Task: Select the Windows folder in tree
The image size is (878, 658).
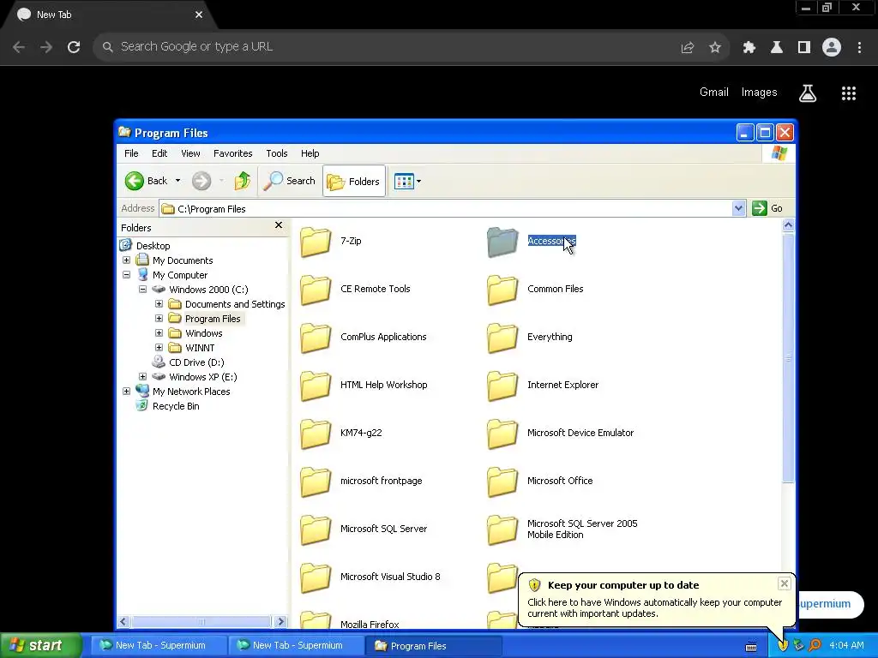Action: [x=204, y=333]
